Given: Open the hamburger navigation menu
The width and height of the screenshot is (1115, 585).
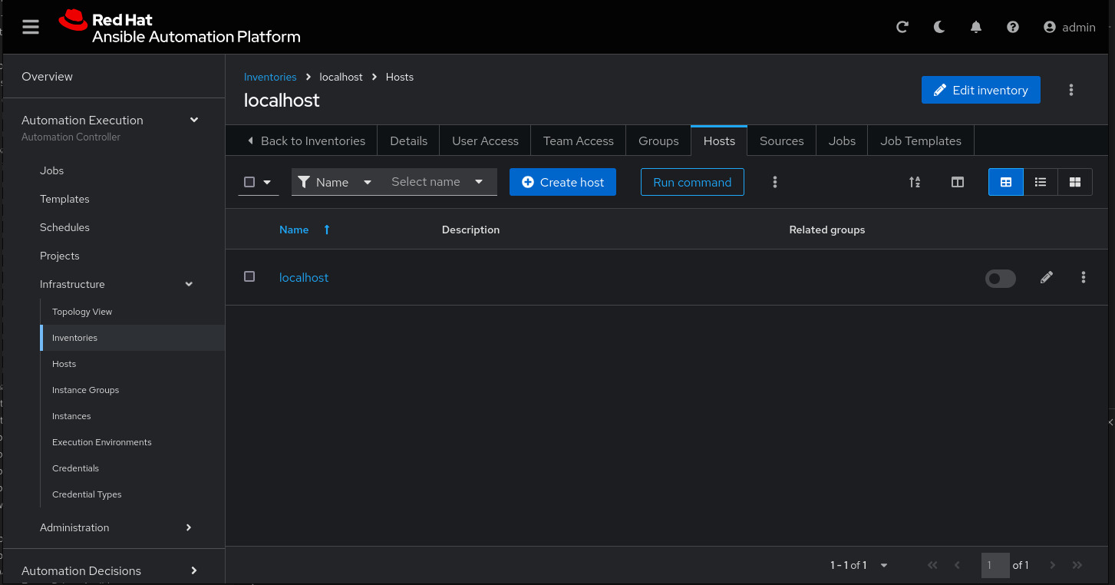Looking at the screenshot, I should tap(31, 27).
